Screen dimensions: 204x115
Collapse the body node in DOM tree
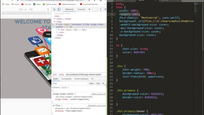pyautogui.click(x=55, y=22)
